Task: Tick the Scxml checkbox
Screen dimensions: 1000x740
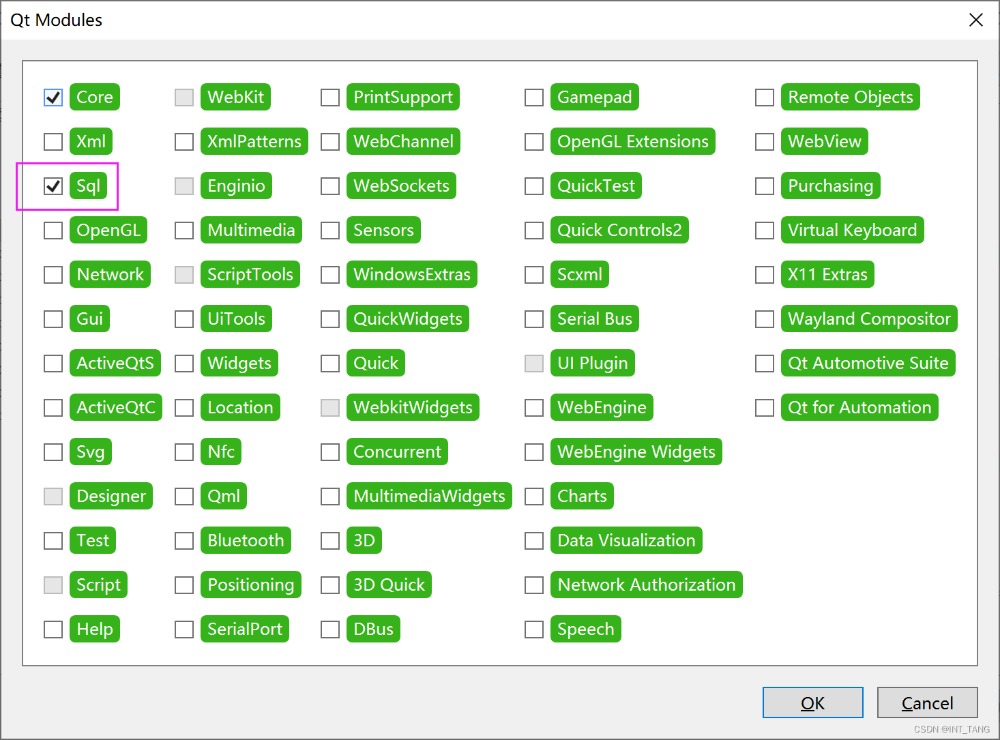Action: [534, 275]
